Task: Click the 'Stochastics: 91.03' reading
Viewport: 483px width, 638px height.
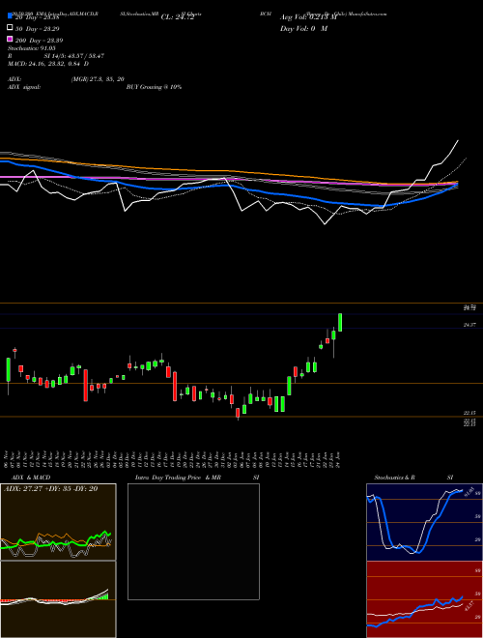Action: pyautogui.click(x=32, y=48)
